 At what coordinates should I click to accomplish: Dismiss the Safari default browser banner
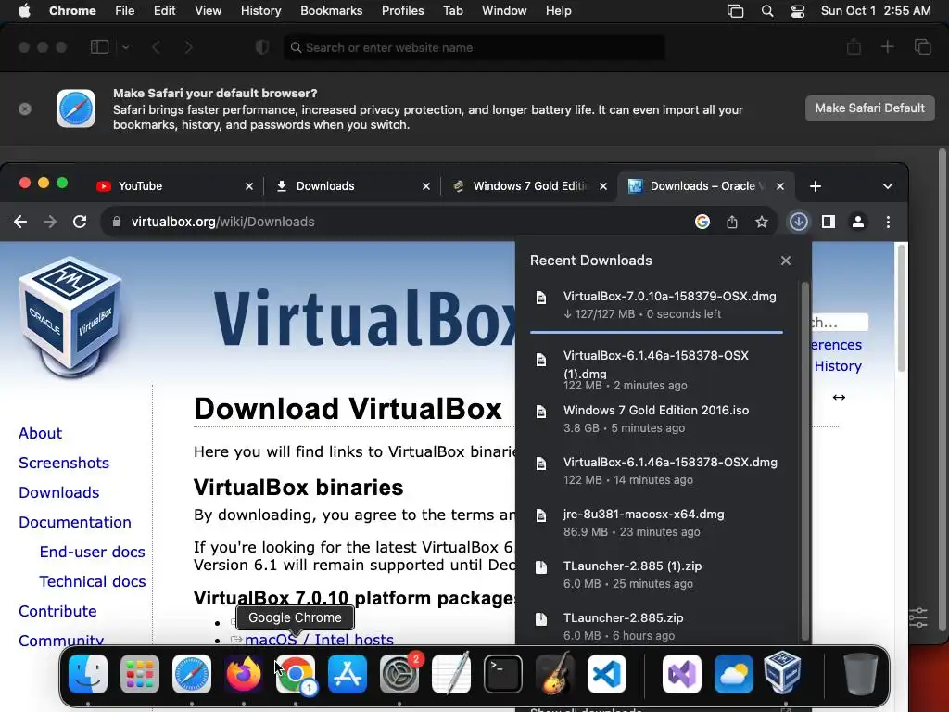[x=25, y=109]
